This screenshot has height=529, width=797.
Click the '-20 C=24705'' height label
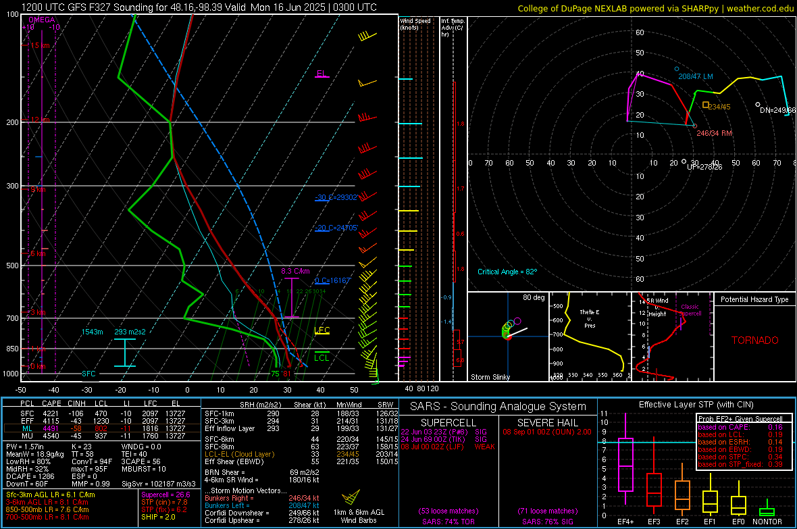tap(336, 228)
